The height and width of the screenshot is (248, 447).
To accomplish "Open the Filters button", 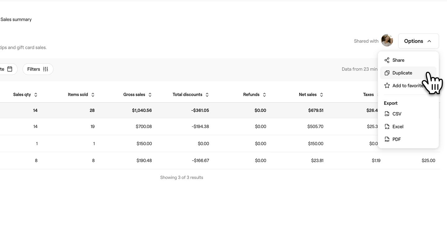I will coord(38,69).
